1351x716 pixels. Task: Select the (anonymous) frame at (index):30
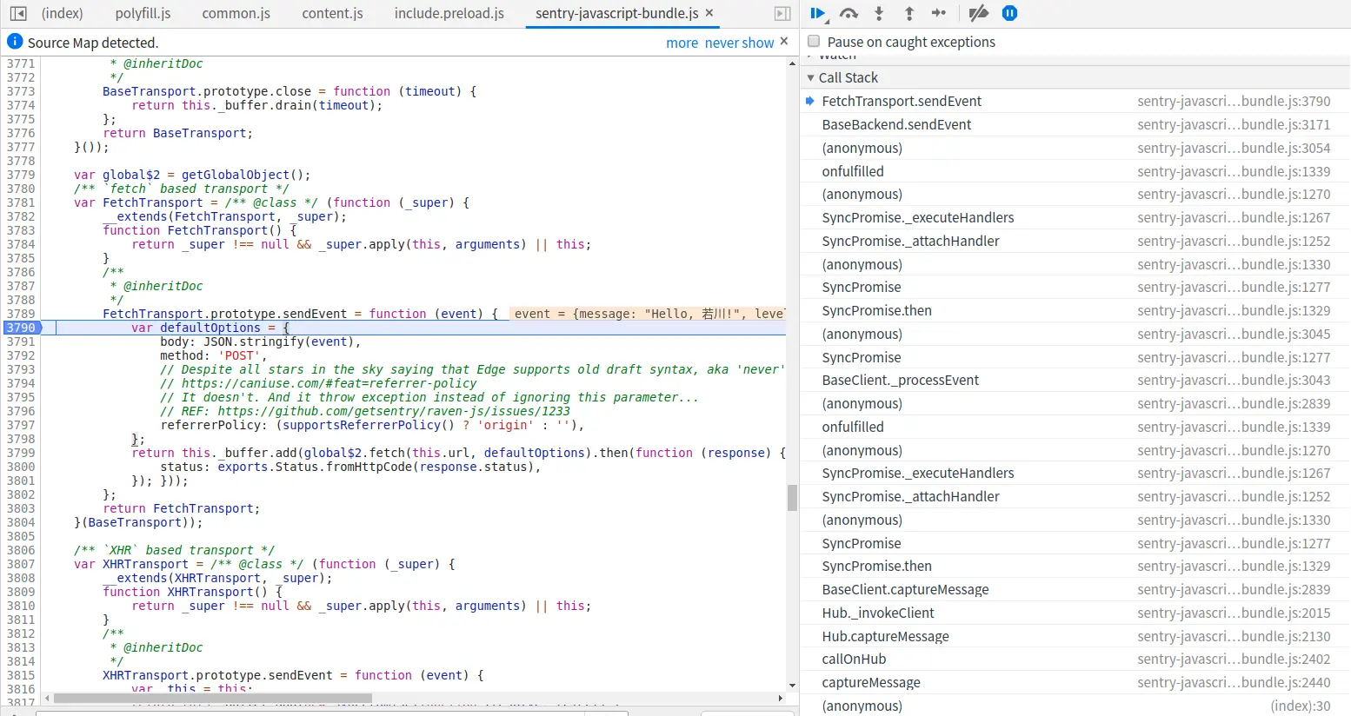pyautogui.click(x=1075, y=706)
